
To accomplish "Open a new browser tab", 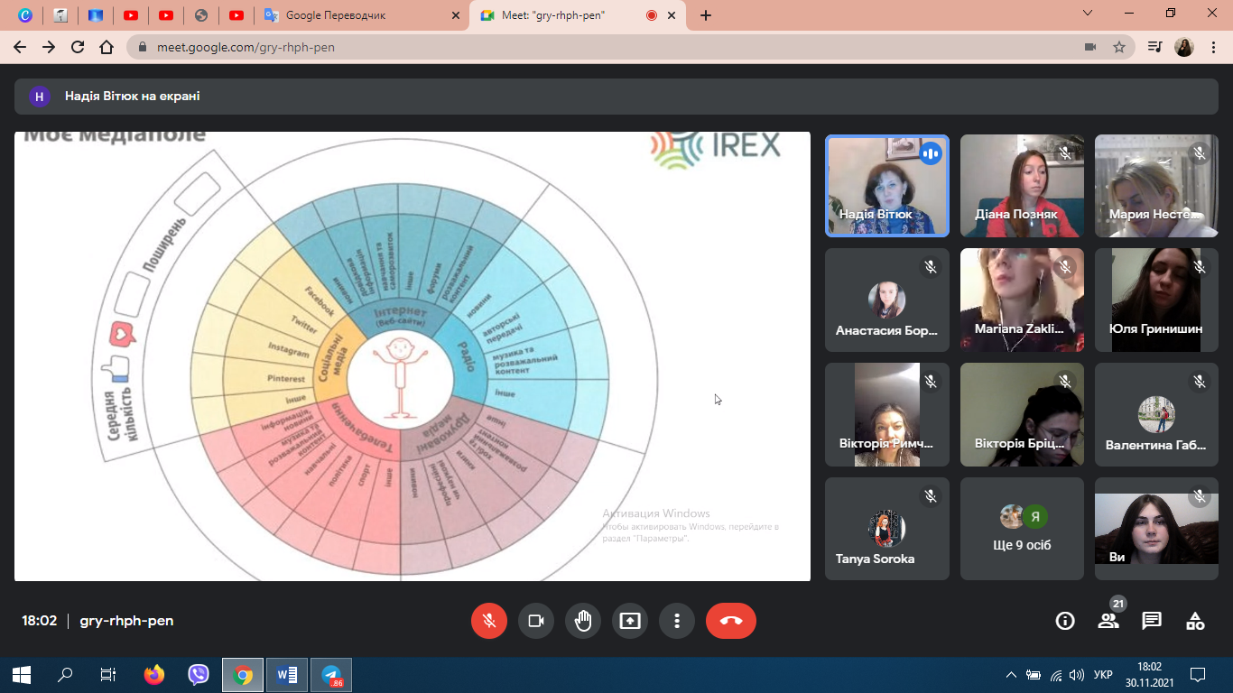I will pos(706,15).
